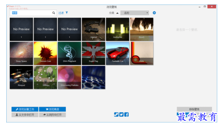220x128 pixels.
Task: Toggle sort order arrow next to 分类
Action: (x=118, y=13)
